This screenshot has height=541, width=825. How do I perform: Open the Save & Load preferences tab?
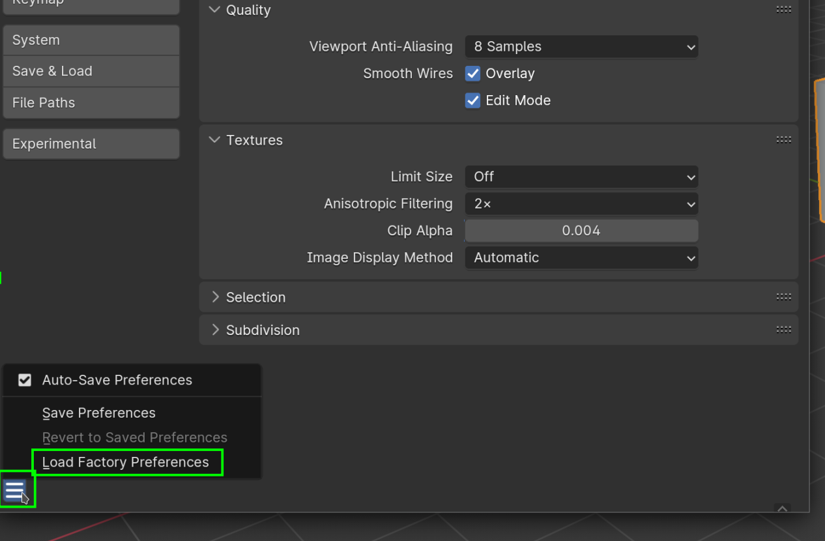91,71
